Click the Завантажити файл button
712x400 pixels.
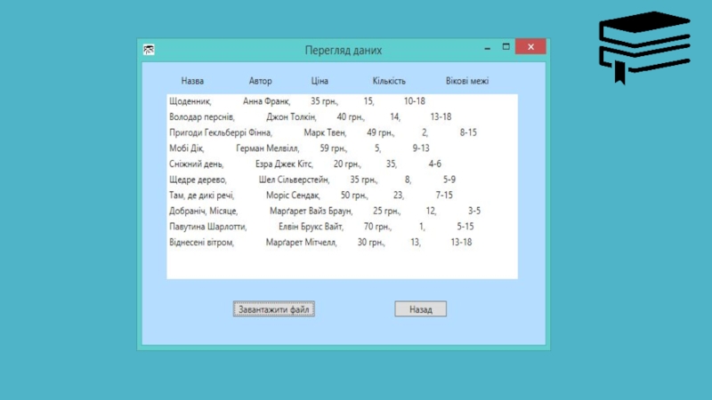[274, 309]
